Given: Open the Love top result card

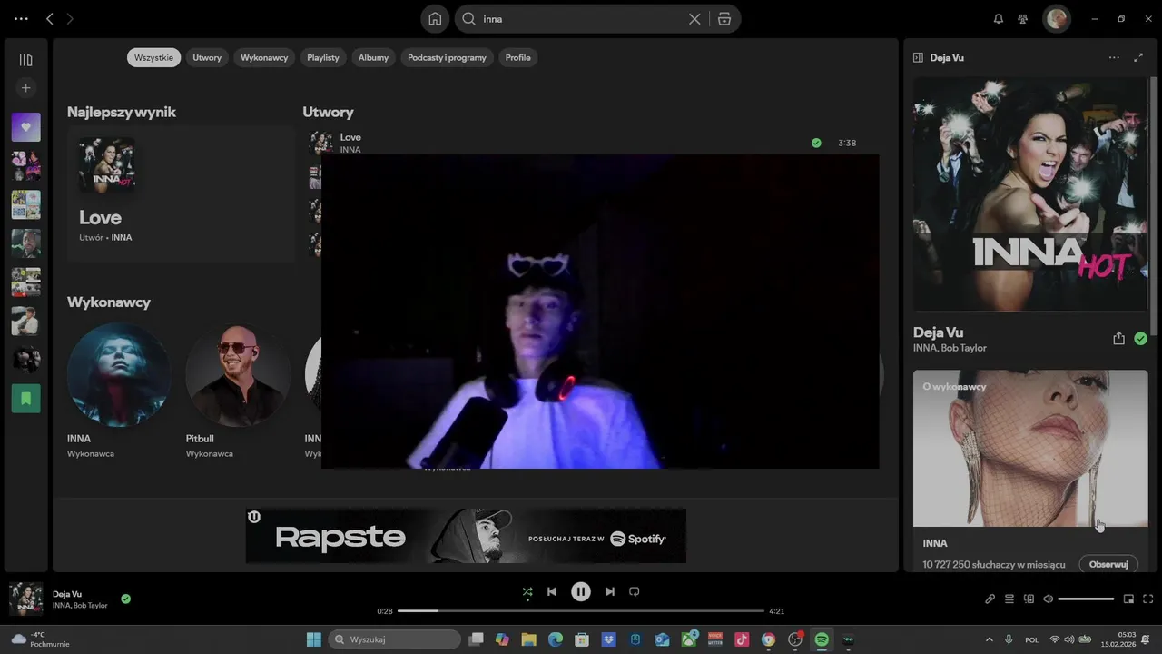Looking at the screenshot, I should coord(181,194).
